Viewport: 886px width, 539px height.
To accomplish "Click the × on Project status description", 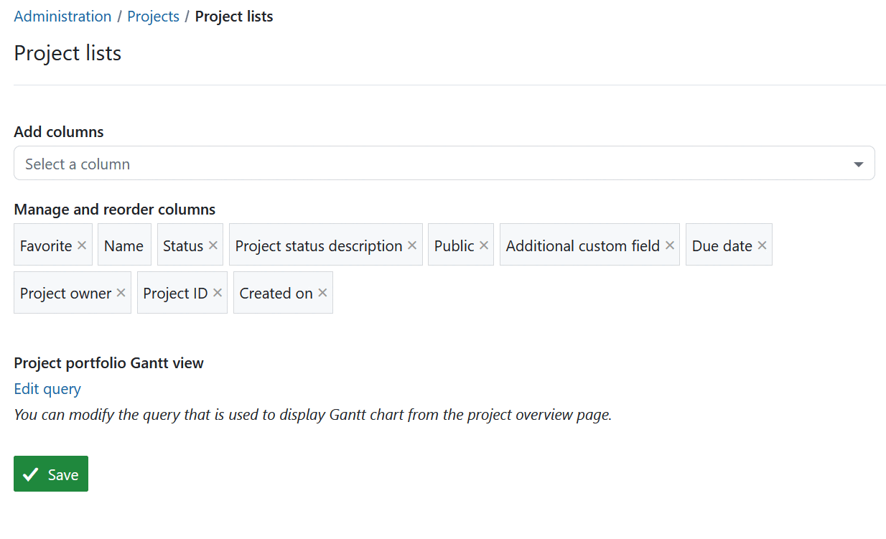I will [412, 244].
